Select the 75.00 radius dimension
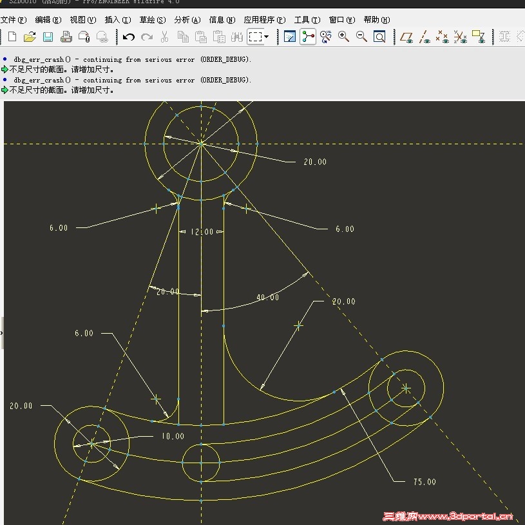The height and width of the screenshot is (525, 525). pos(425,482)
